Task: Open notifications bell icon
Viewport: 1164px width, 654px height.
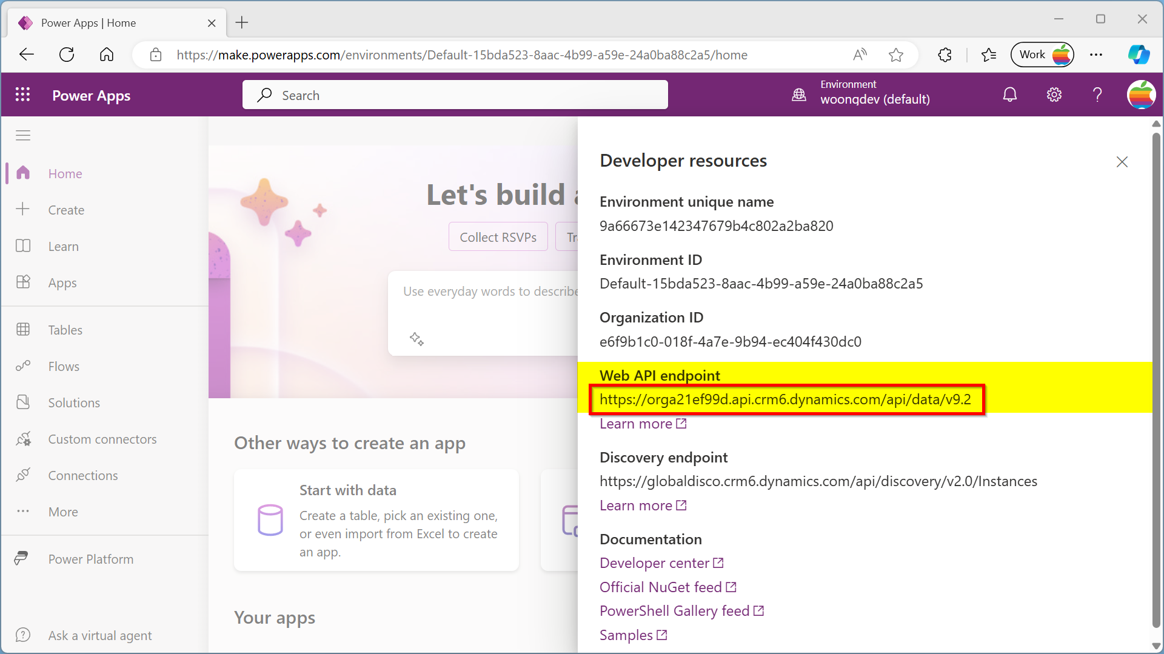Action: coord(1010,95)
